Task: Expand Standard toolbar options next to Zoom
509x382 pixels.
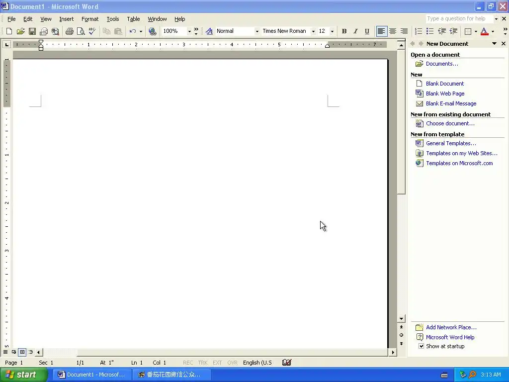Action: click(x=196, y=31)
